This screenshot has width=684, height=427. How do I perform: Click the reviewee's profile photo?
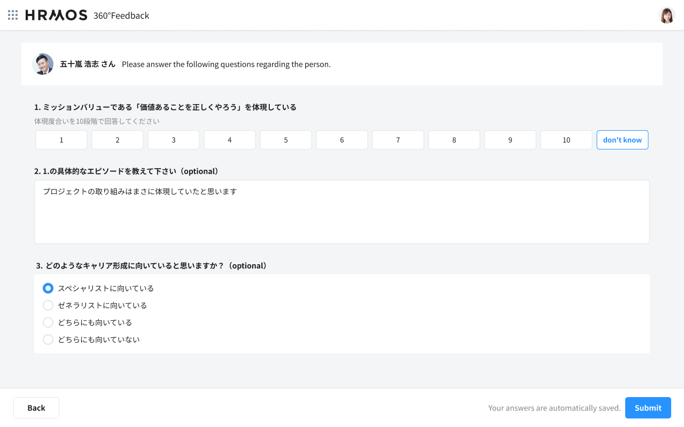coord(43,64)
